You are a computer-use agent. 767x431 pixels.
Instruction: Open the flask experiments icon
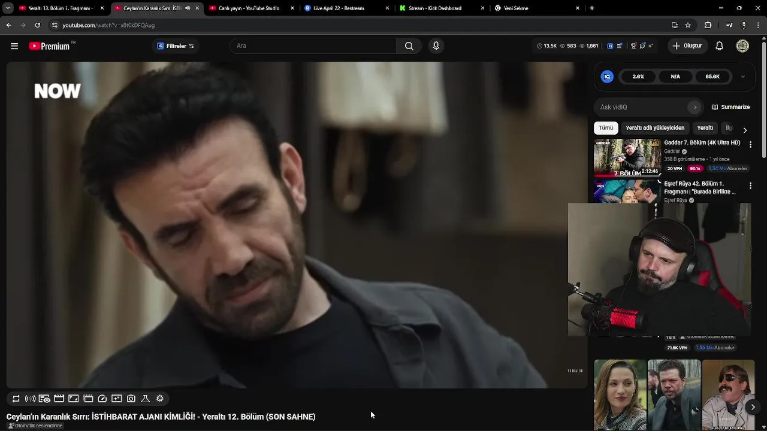146,399
